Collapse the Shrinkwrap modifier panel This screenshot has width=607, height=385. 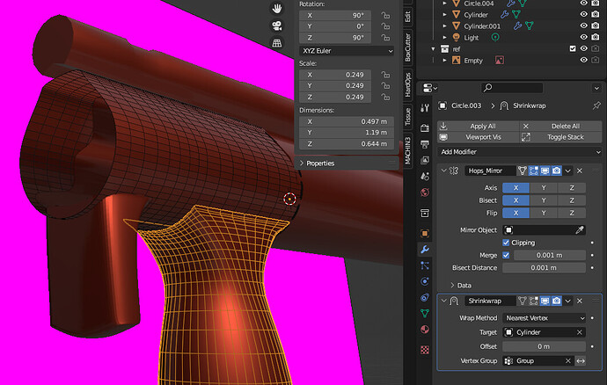[443, 301]
